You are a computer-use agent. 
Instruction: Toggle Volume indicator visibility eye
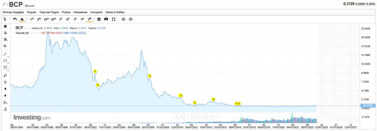[x=31, y=33]
